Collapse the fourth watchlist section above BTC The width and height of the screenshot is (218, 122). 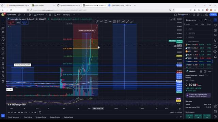[x=187, y=41]
